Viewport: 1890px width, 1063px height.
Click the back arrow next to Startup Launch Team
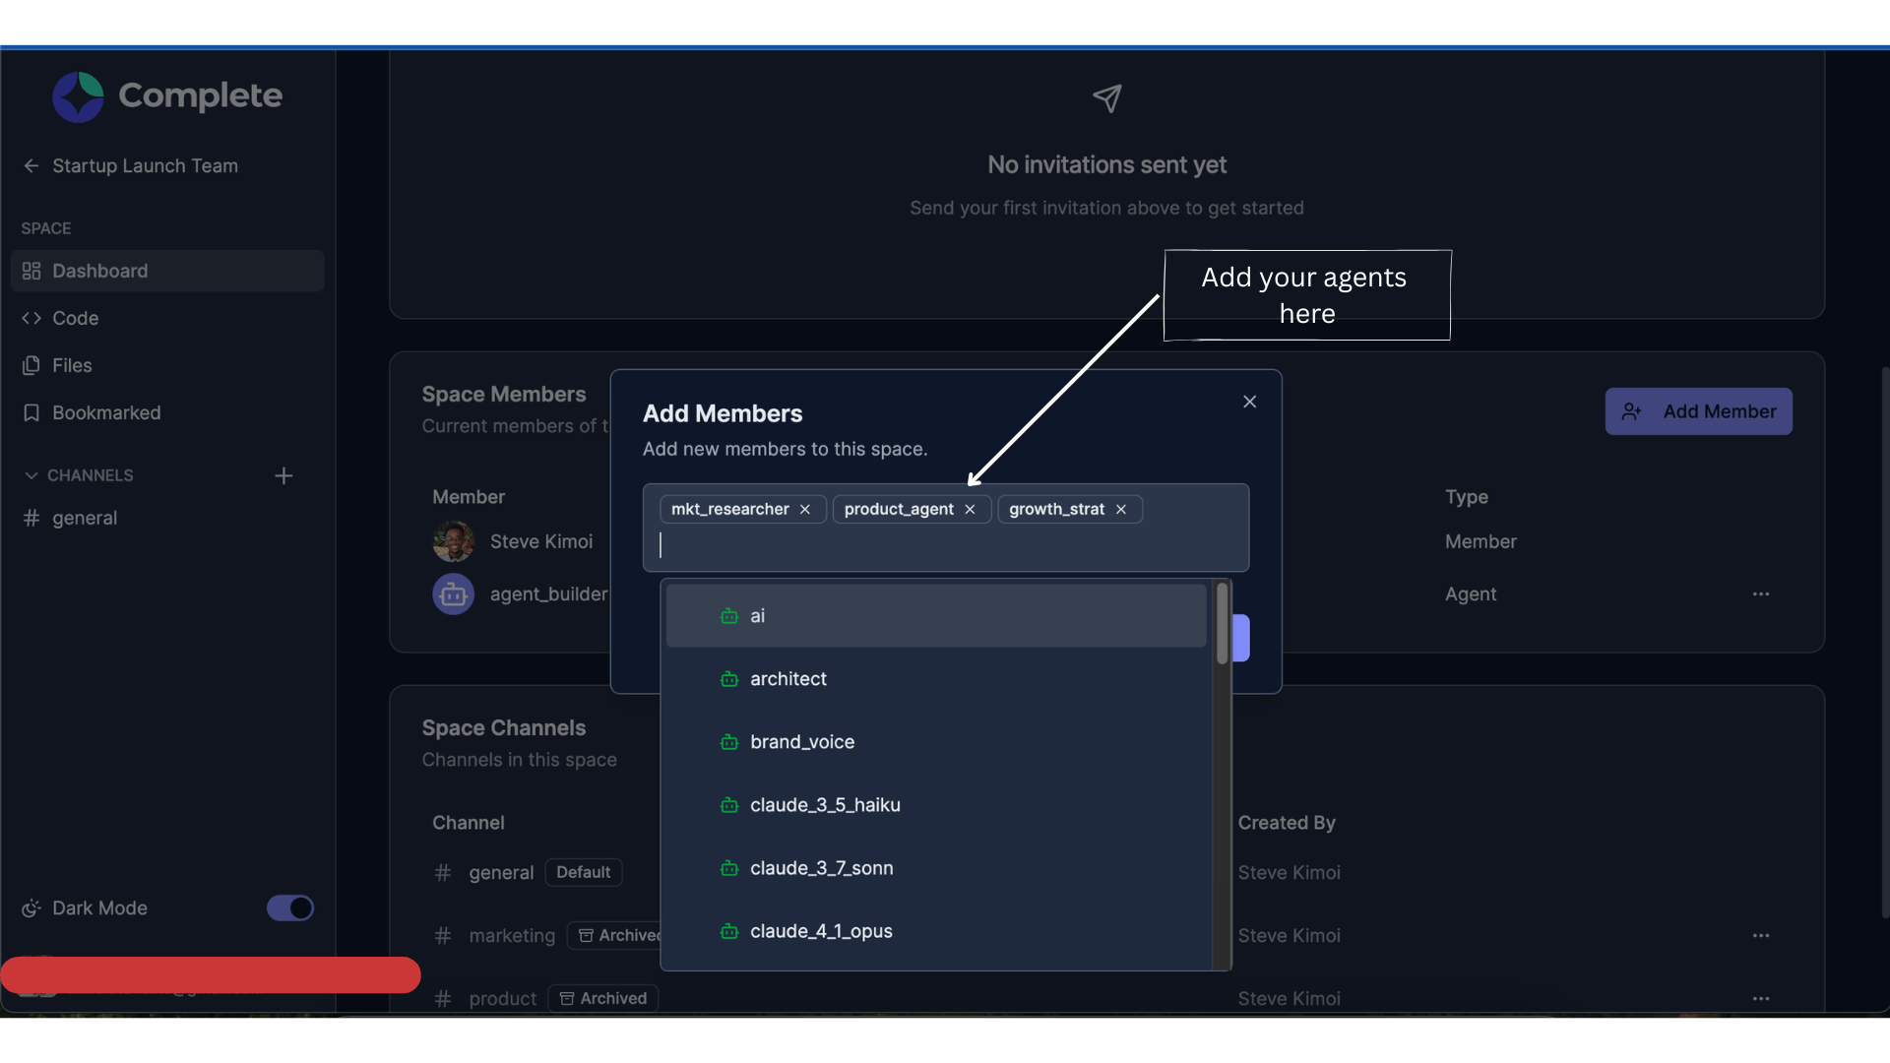[x=31, y=165]
